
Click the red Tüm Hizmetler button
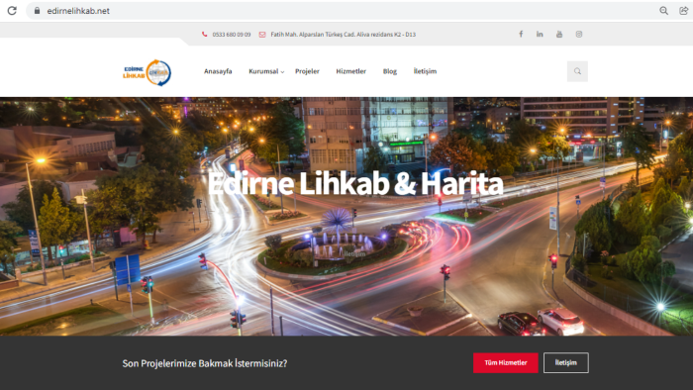pyautogui.click(x=506, y=362)
